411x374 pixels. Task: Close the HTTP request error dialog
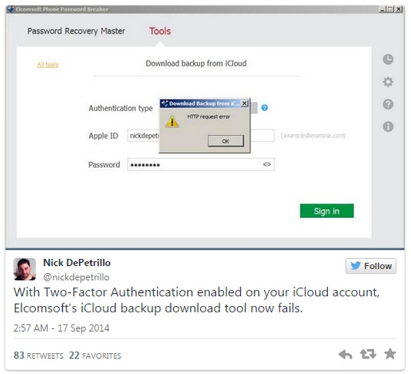coord(244,103)
